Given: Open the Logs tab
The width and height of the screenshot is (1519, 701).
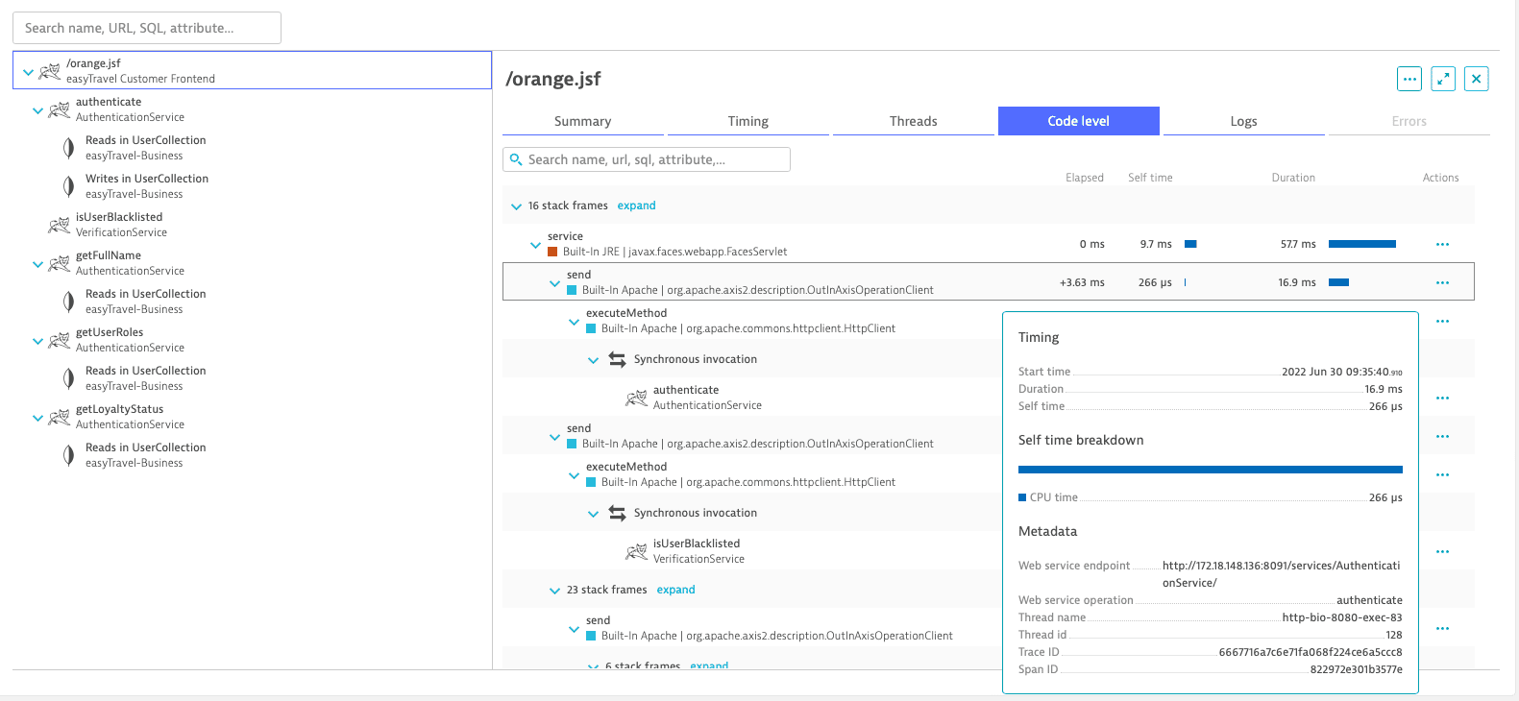Looking at the screenshot, I should click(x=1243, y=121).
